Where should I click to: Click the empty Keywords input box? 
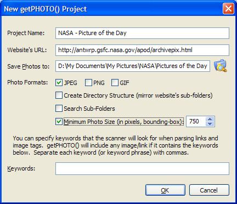pyautogui.click(x=142, y=168)
